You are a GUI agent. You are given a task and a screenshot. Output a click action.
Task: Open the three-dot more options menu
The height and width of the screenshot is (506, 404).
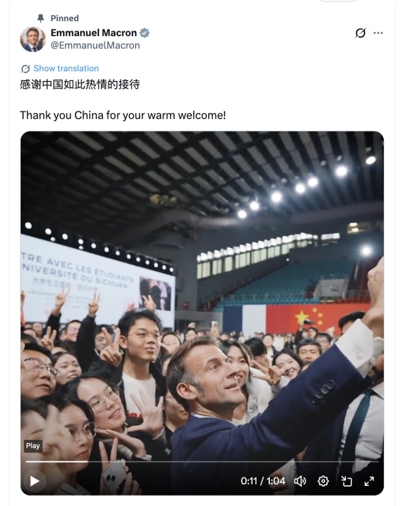click(378, 33)
